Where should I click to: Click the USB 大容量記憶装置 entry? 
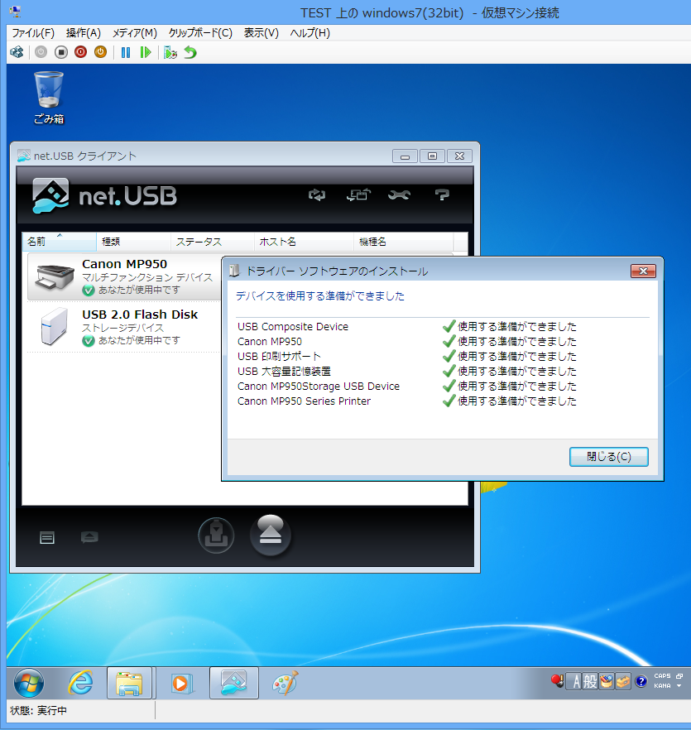point(284,371)
